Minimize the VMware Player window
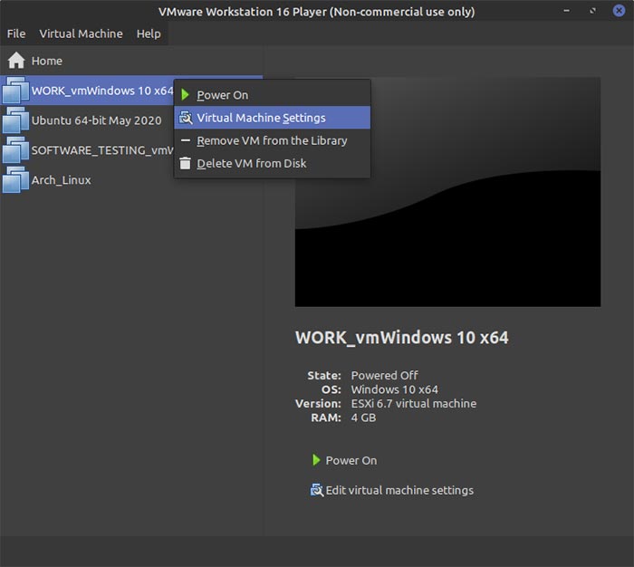634x567 pixels. tap(566, 11)
